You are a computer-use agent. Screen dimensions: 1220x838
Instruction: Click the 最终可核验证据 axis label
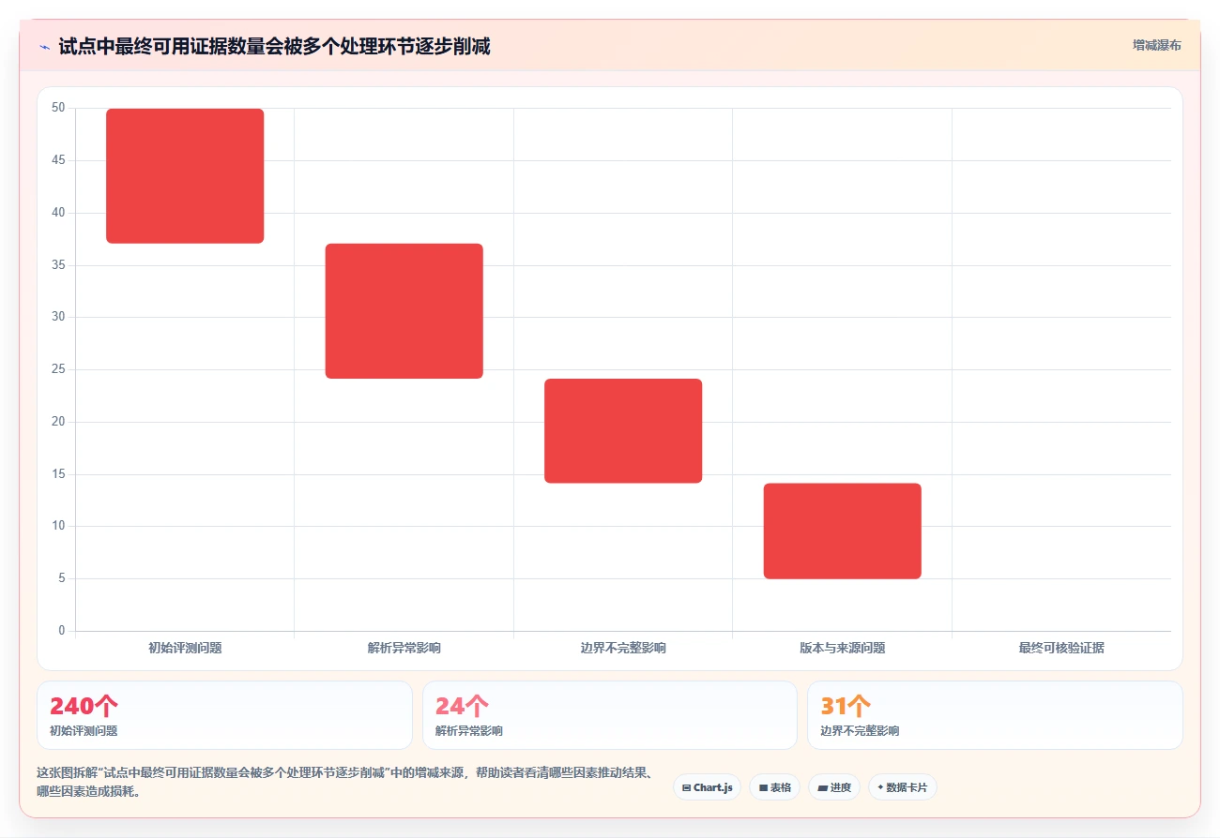tap(1061, 648)
